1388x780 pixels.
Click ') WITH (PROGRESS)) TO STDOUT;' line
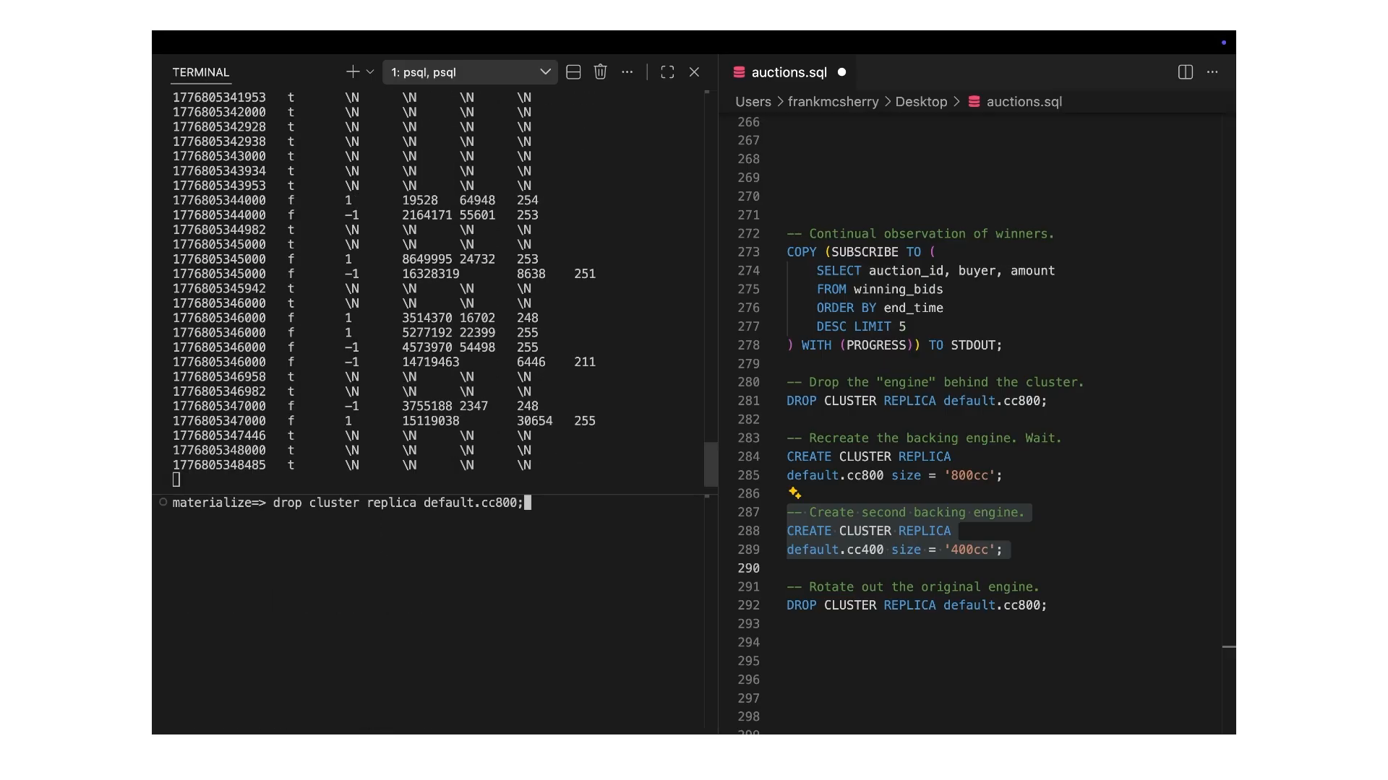(x=894, y=345)
